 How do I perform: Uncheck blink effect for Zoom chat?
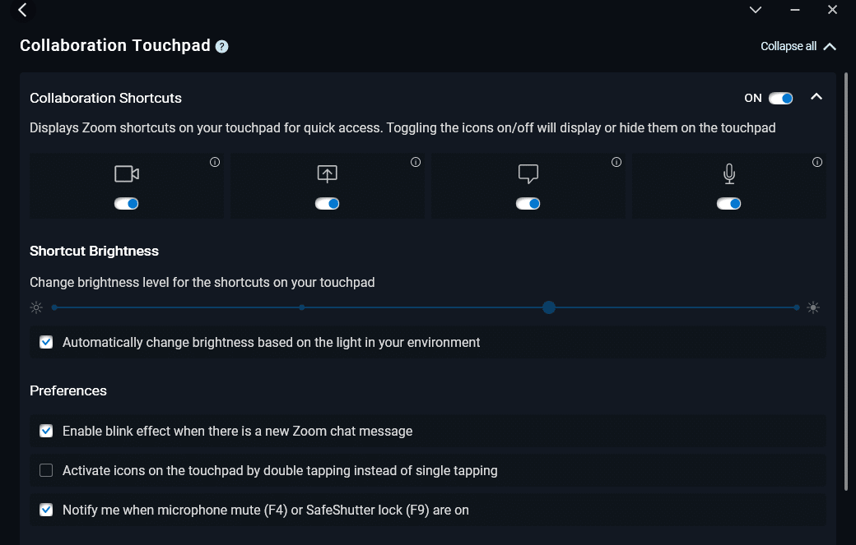[x=46, y=431]
